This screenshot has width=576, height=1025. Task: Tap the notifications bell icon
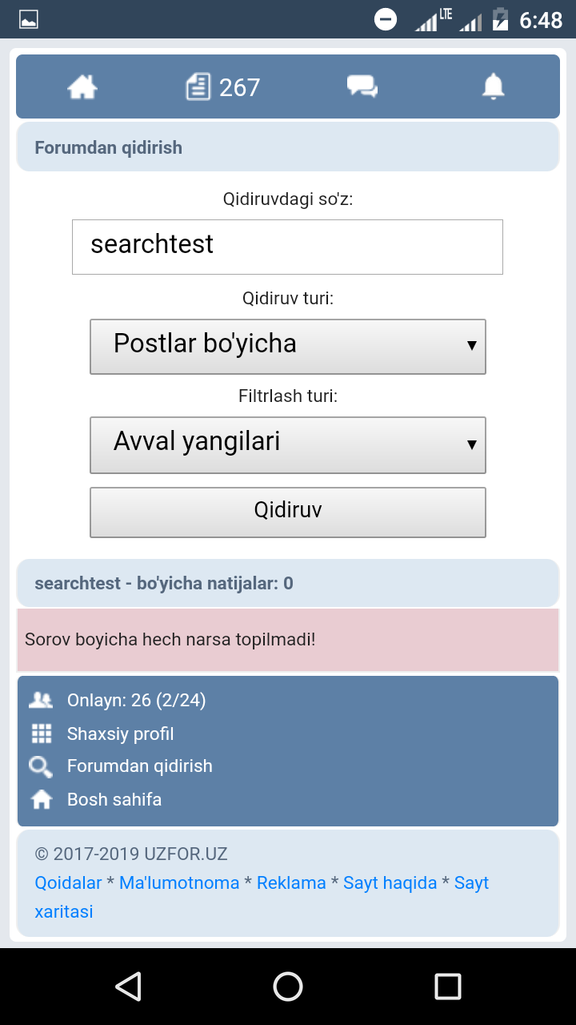tap(494, 86)
